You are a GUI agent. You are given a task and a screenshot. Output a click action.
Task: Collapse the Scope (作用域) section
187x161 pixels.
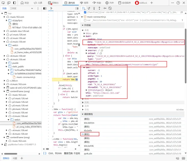click(x=82, y=25)
